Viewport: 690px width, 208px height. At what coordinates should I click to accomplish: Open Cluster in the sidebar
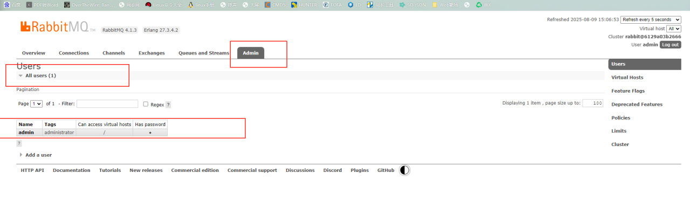(620, 144)
